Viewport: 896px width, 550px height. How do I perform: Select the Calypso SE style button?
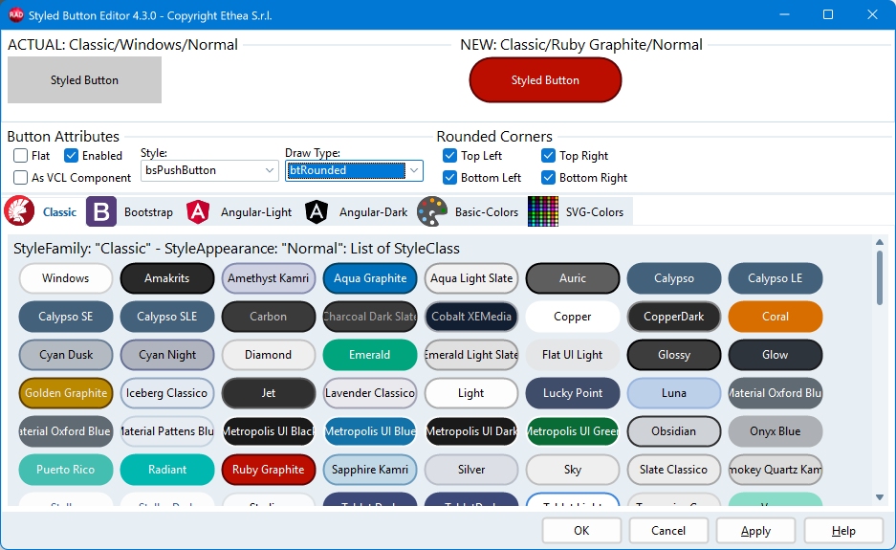(x=66, y=317)
